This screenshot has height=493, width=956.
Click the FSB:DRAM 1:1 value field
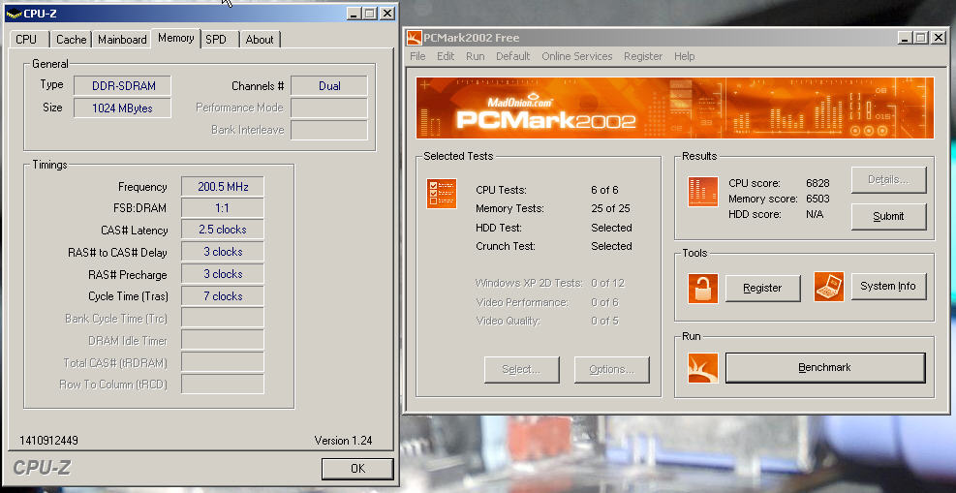pos(223,208)
